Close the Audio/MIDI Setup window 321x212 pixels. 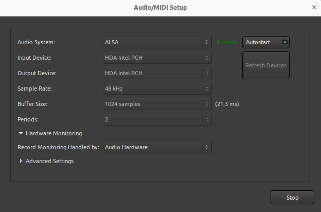pos(314,7)
